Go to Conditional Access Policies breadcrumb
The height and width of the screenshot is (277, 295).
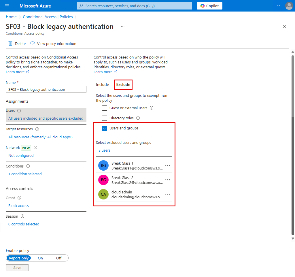click(48, 17)
